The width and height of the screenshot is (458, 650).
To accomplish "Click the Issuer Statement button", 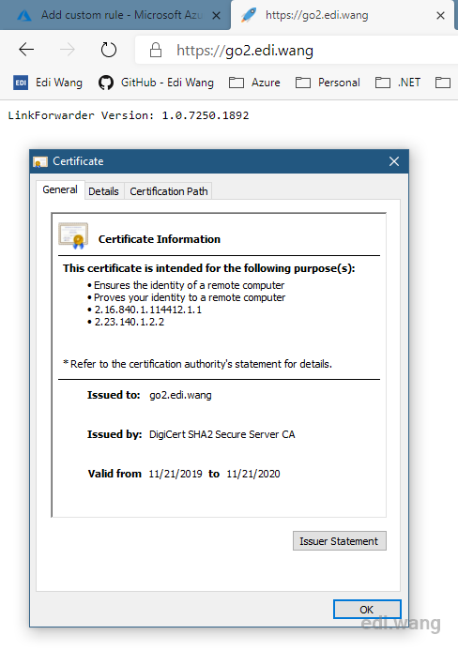I will (x=340, y=541).
